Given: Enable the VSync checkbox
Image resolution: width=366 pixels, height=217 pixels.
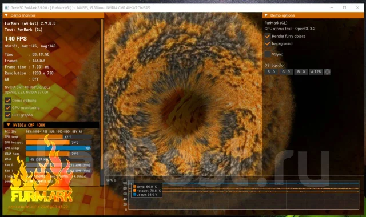Looking at the screenshot, I should tap(268, 54).
